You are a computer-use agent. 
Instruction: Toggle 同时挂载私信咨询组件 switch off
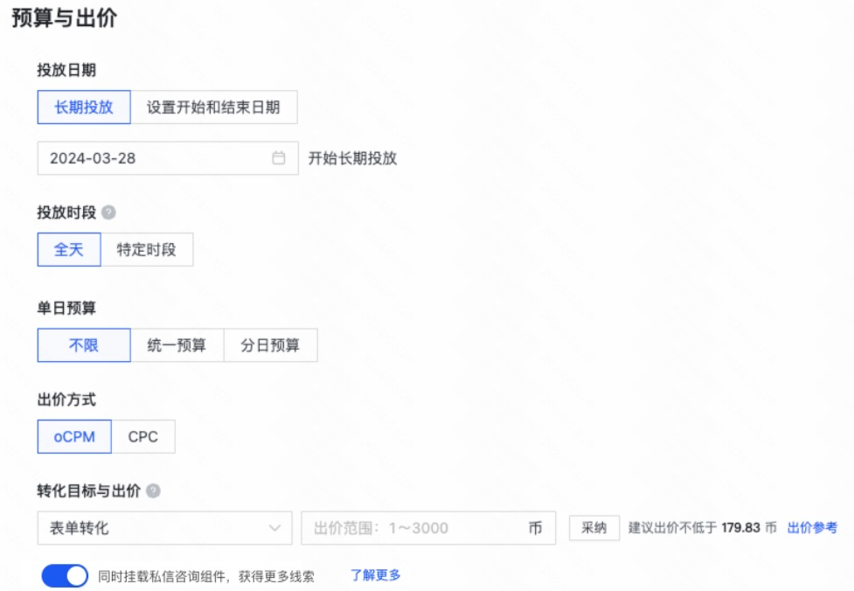pyautogui.click(x=65, y=576)
